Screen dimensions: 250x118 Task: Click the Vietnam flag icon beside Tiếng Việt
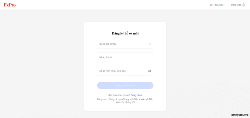pyautogui.click(x=211, y=5)
